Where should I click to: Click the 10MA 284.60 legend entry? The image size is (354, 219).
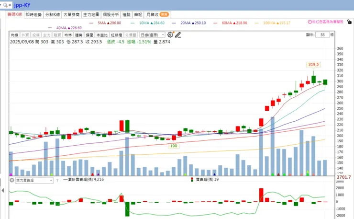pos(148,23)
